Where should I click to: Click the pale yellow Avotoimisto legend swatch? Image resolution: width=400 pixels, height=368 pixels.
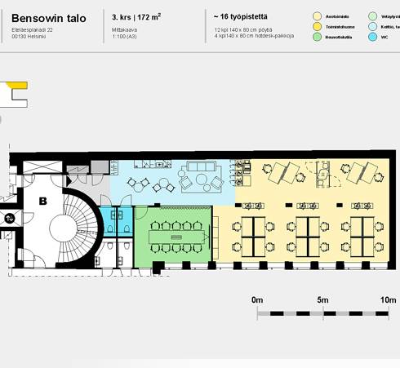point(317,16)
